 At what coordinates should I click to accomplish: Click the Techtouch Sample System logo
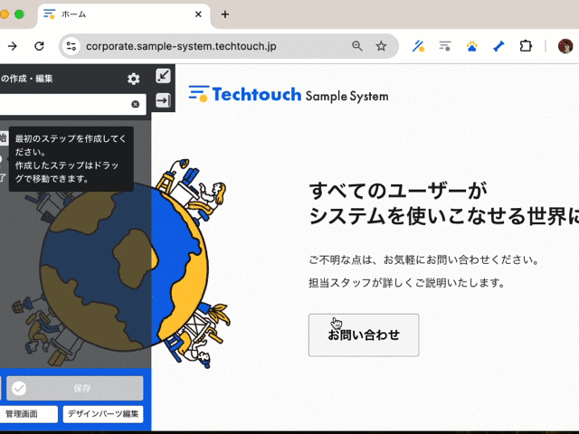288,95
